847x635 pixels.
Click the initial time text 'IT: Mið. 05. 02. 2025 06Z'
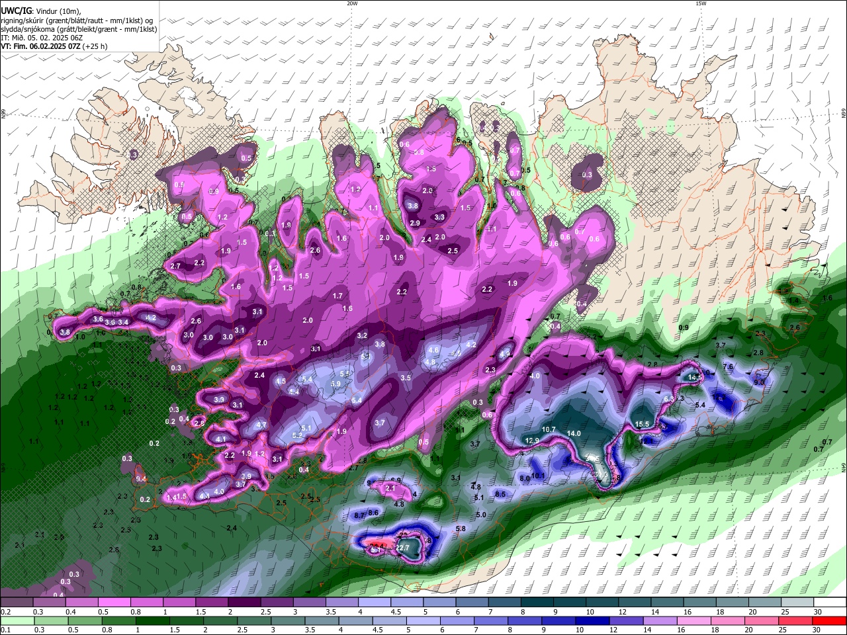(42, 38)
